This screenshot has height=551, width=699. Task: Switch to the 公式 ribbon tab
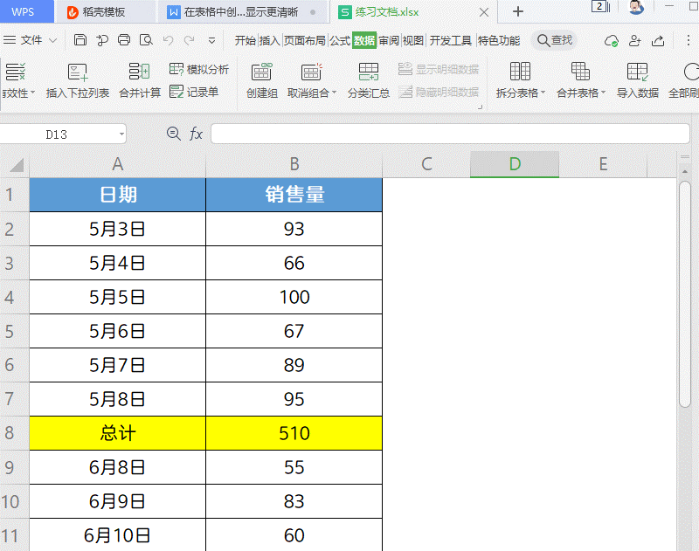click(x=340, y=40)
